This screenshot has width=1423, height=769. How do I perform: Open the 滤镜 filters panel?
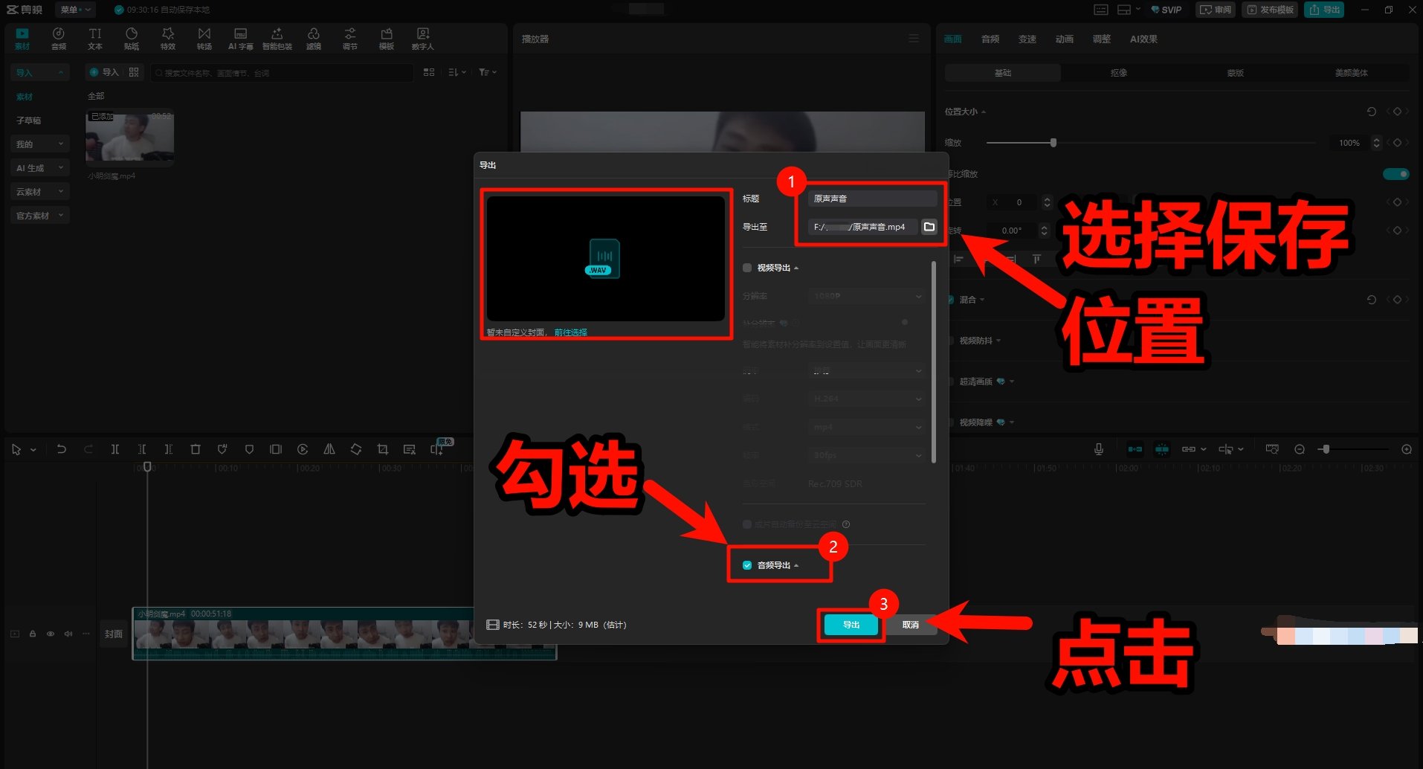(x=313, y=38)
